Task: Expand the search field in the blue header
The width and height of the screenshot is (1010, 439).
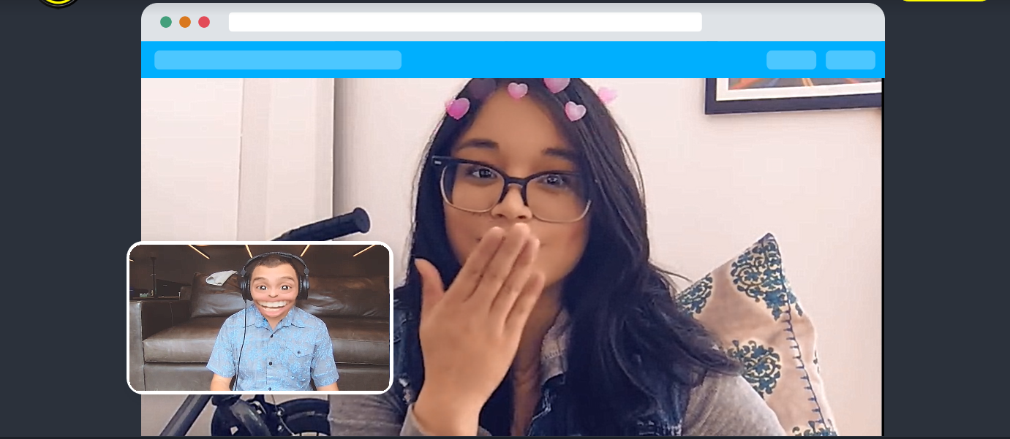Action: (x=278, y=60)
